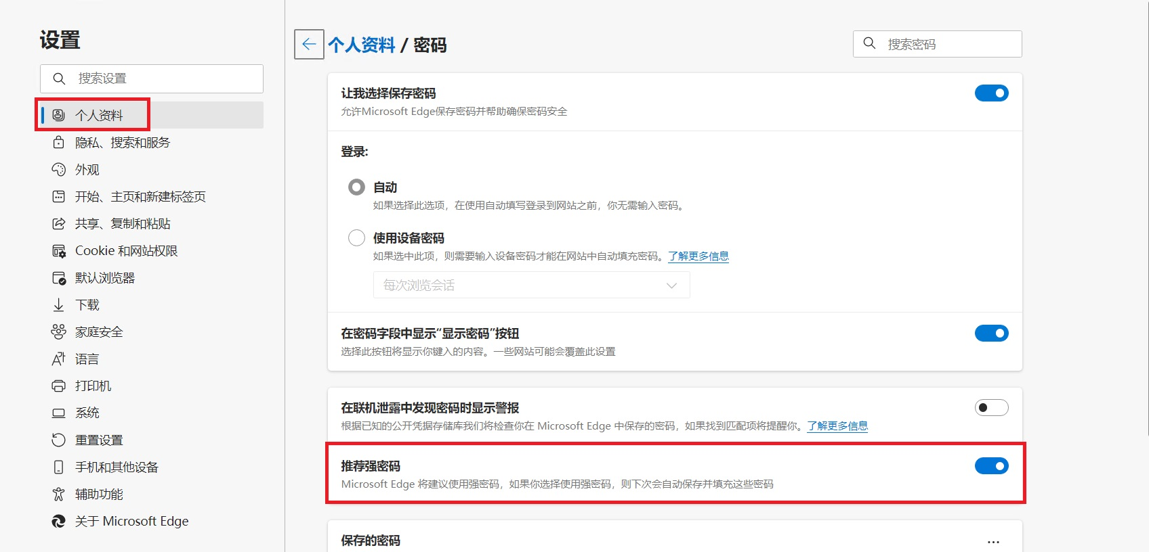Viewport: 1149px width, 552px height.
Task: Click the 重置设置 reset arrow icon
Action: pos(59,440)
